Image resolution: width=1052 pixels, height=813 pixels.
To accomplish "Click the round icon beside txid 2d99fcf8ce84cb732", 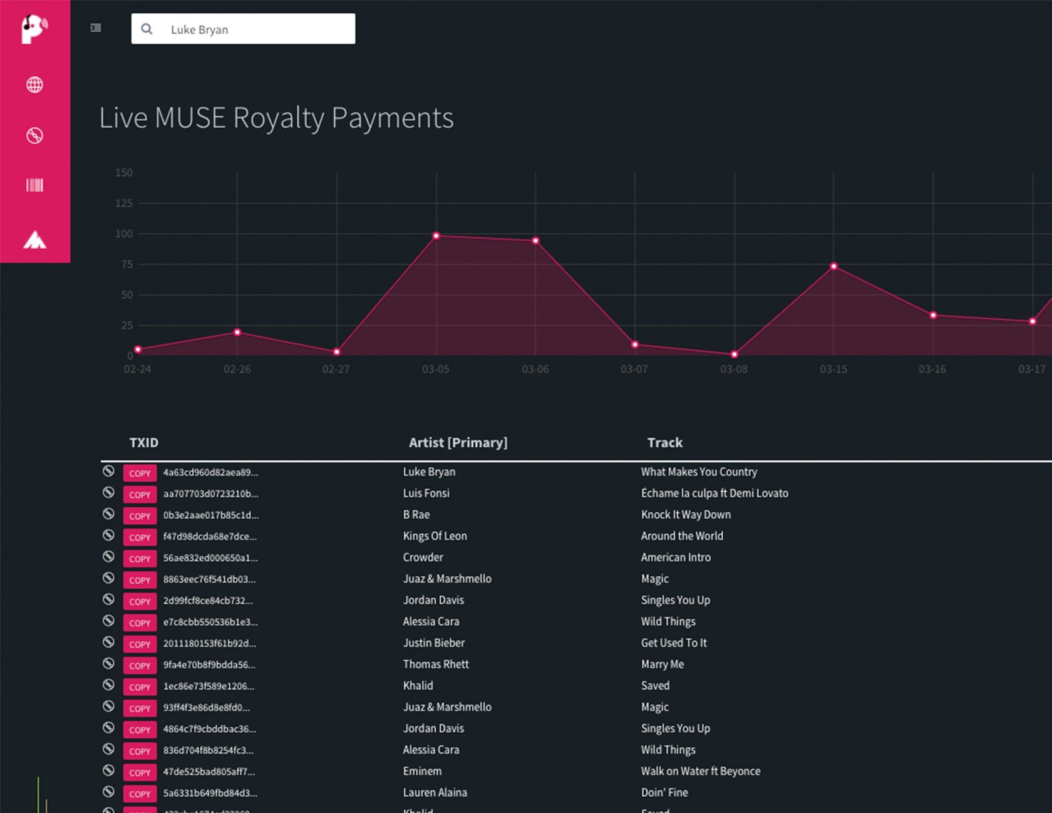I will coord(108,599).
